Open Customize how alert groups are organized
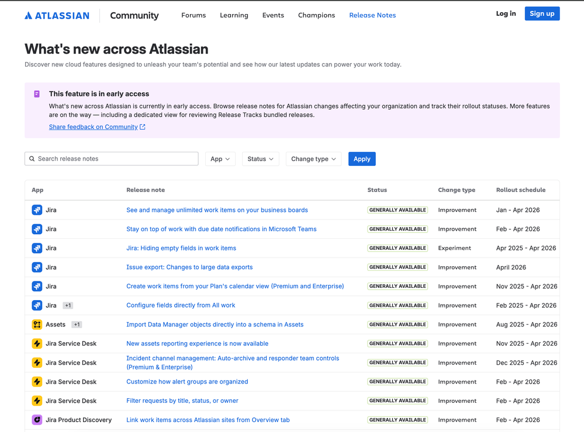Screen dimensions: 584x432 [x=187, y=382]
